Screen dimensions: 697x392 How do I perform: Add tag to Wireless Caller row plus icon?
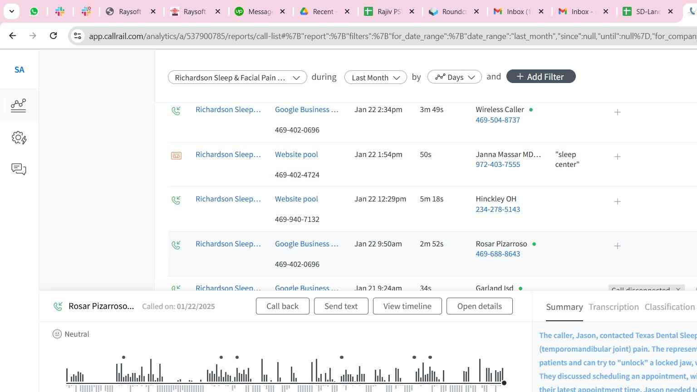617,112
